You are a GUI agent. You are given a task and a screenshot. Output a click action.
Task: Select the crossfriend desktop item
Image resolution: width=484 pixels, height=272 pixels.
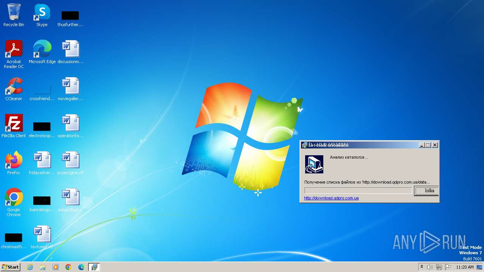click(x=42, y=93)
